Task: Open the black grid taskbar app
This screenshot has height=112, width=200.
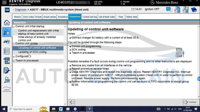Action: [x=82, y=109]
